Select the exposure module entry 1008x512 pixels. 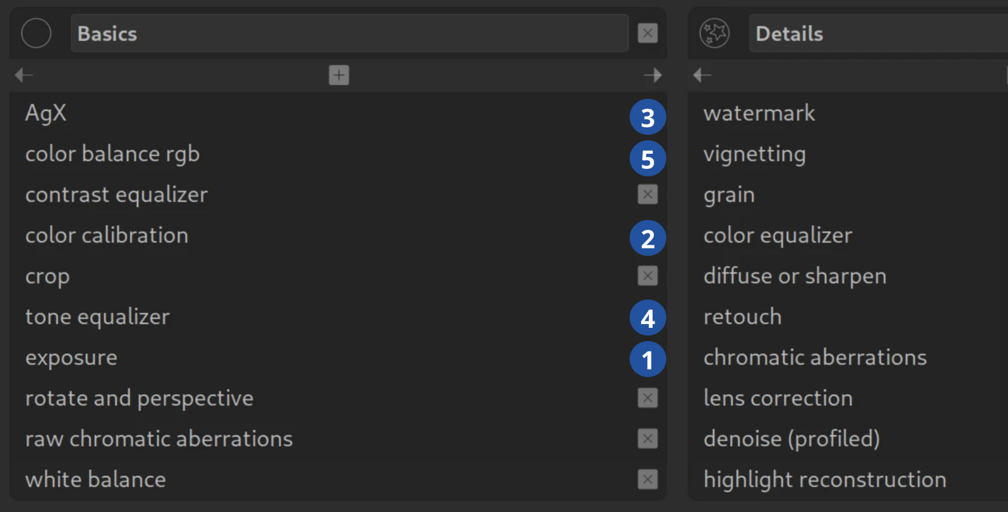[71, 358]
